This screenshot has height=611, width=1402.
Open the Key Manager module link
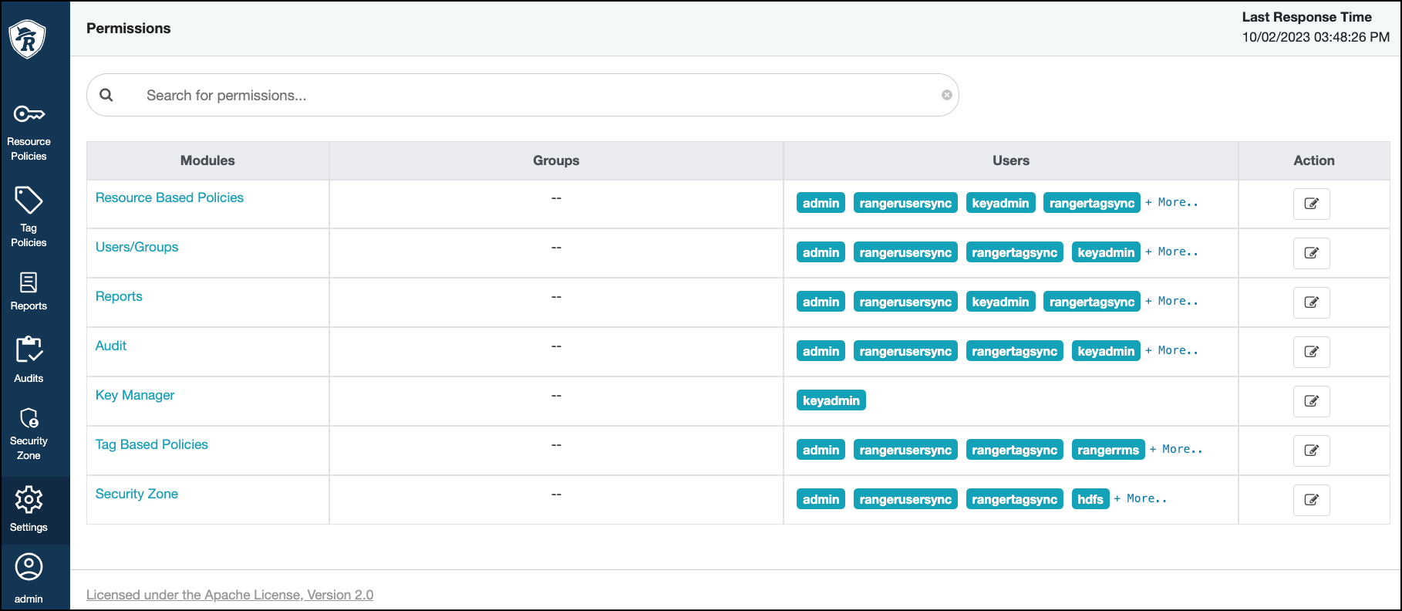tap(135, 395)
